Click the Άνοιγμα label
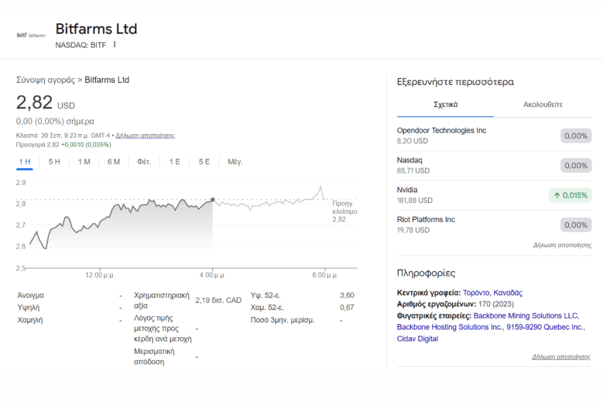This screenshot has width=603, height=402. pos(31,295)
